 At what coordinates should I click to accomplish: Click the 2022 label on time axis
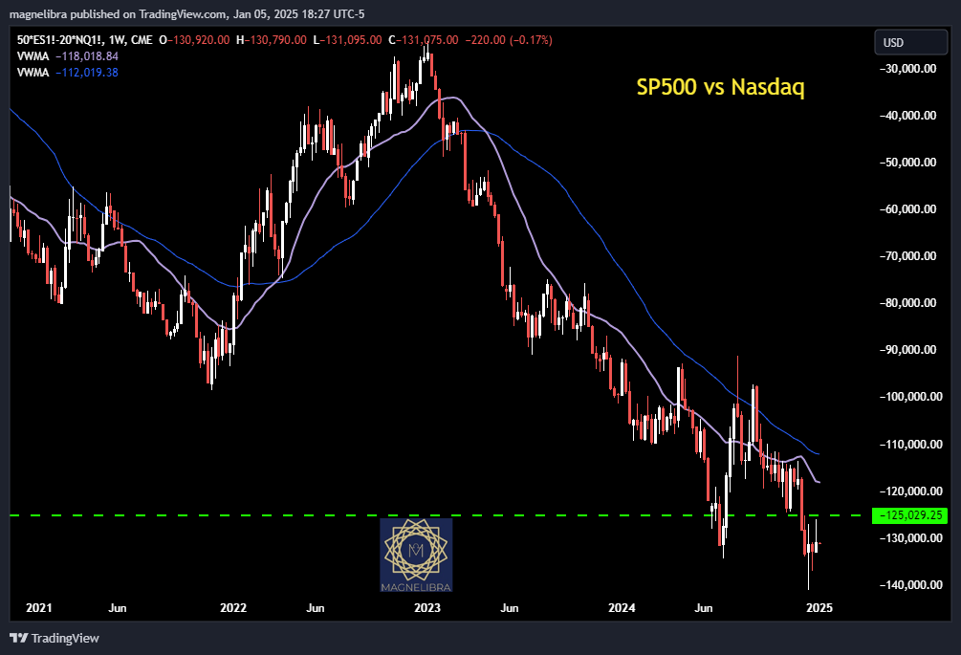[x=233, y=608]
